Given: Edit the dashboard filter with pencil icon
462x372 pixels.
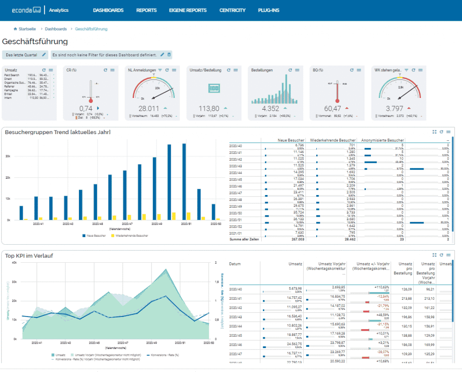Looking at the screenshot, I should coord(162,55).
